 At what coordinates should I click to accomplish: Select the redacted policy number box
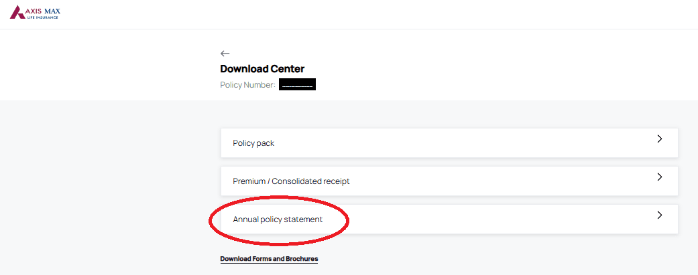tap(297, 84)
